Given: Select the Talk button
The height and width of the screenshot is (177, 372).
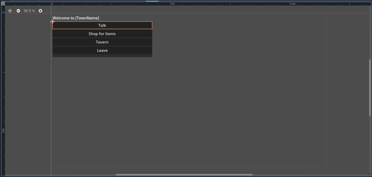Looking at the screenshot, I should [102, 25].
